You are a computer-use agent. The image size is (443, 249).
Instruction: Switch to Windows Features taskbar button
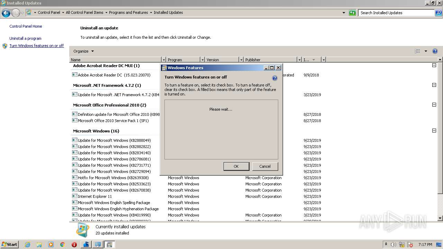pyautogui.click(x=109, y=245)
